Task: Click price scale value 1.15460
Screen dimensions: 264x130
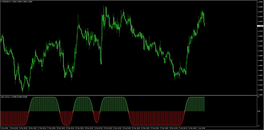Action: pyautogui.click(x=260, y=41)
